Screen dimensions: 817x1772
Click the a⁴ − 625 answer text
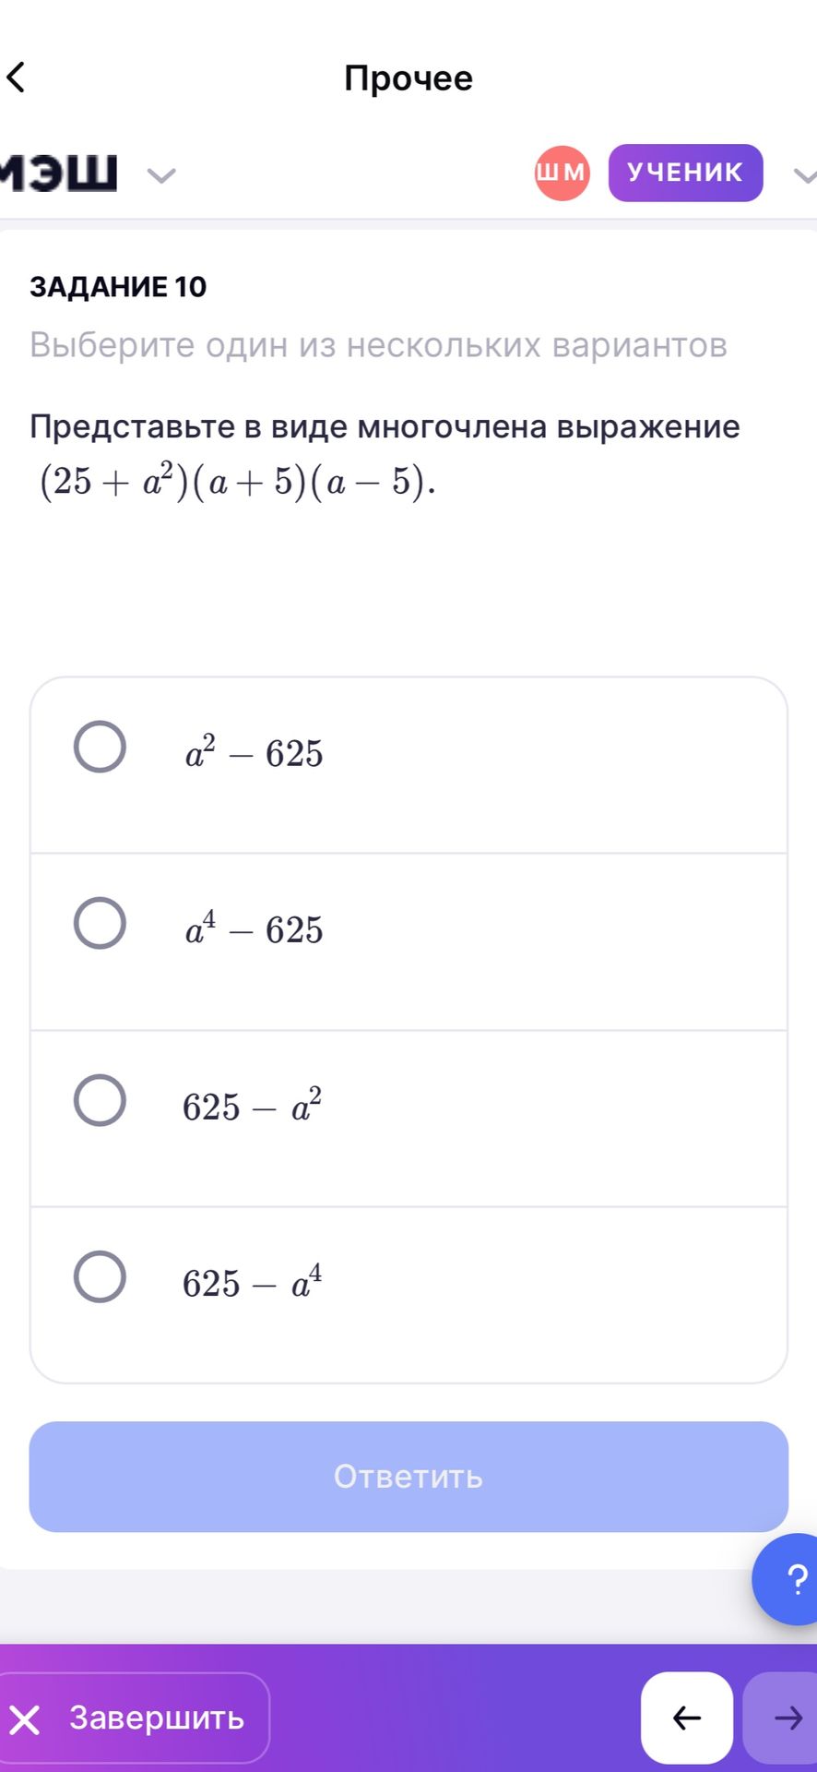[254, 928]
